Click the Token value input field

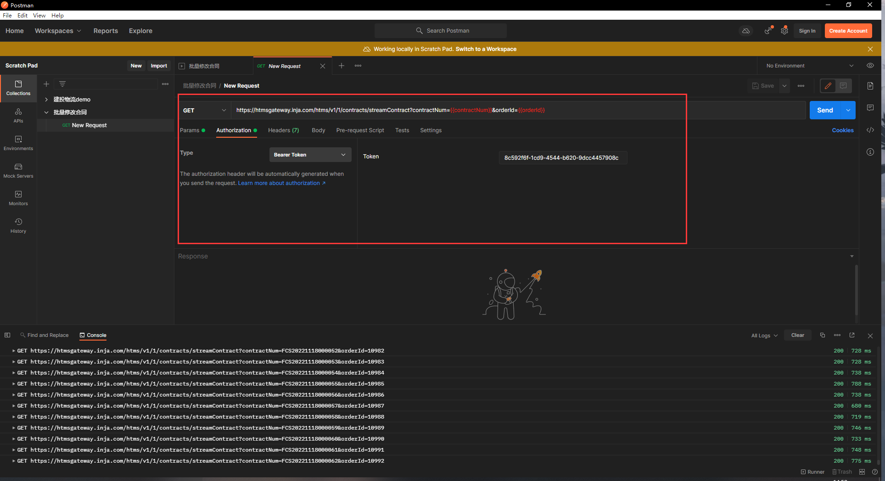[563, 157]
